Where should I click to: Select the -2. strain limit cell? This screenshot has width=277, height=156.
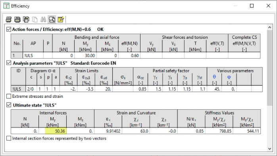tap(69, 89)
